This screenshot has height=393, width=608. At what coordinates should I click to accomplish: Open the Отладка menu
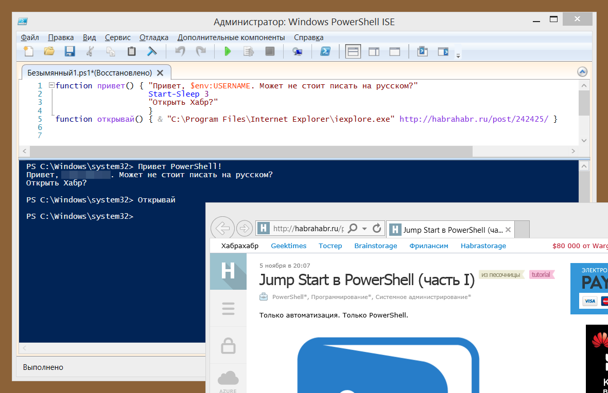154,37
